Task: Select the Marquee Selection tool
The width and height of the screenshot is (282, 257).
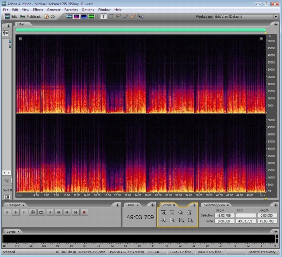Action: click(x=111, y=17)
